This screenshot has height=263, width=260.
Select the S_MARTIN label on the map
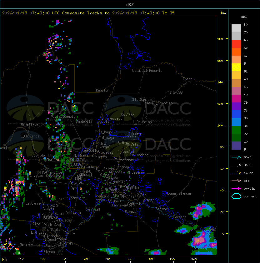click(x=118, y=182)
